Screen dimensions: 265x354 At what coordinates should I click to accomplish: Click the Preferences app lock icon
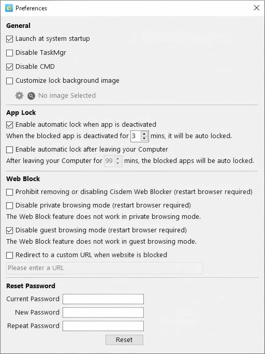9,8
